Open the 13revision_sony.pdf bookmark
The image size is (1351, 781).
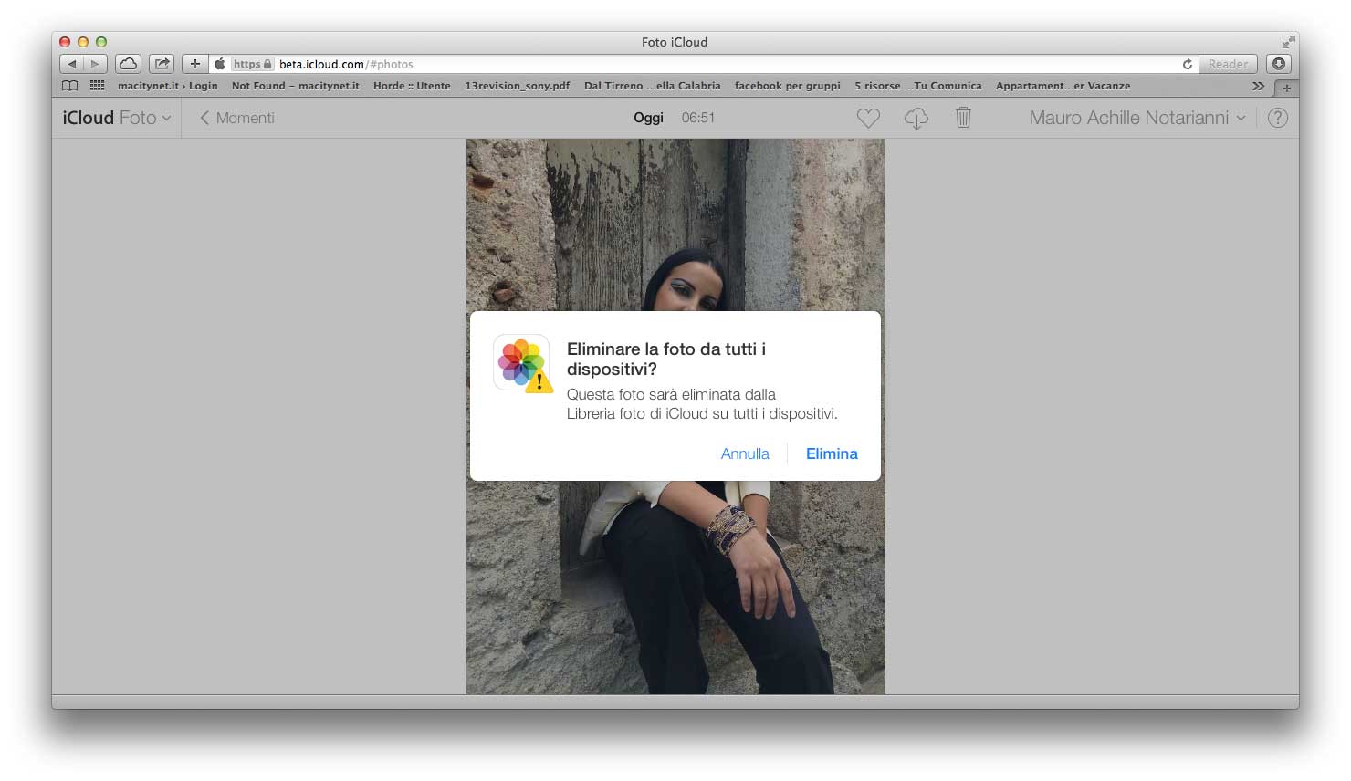point(518,86)
